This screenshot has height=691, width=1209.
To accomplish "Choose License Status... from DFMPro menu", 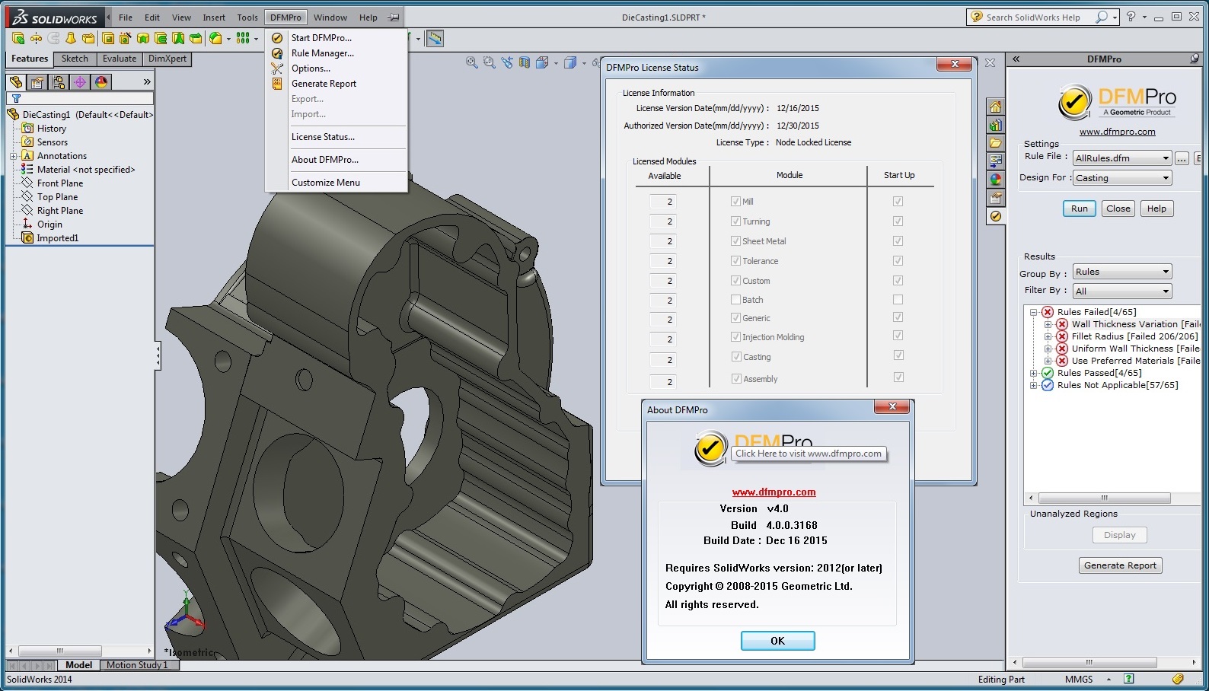I will 323,137.
